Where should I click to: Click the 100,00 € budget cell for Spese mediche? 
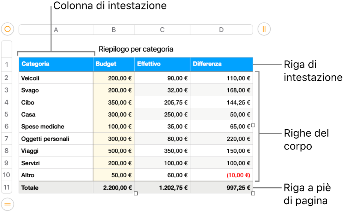pyautogui.click(x=114, y=126)
